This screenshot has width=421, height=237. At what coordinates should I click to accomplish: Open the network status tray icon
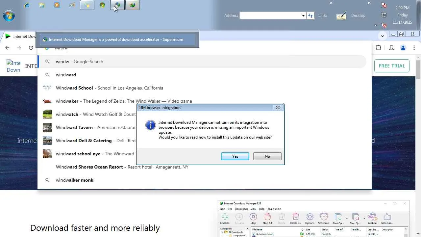pos(384,15)
